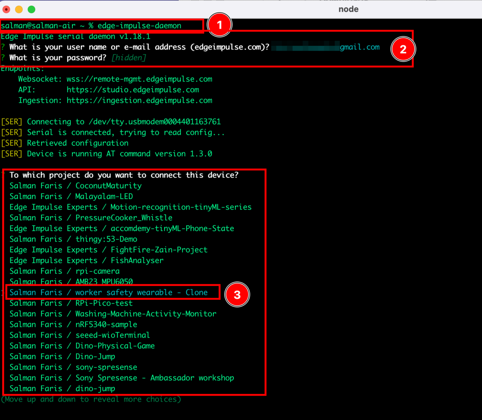Click the edge-impulse-daemon command text

[139, 26]
